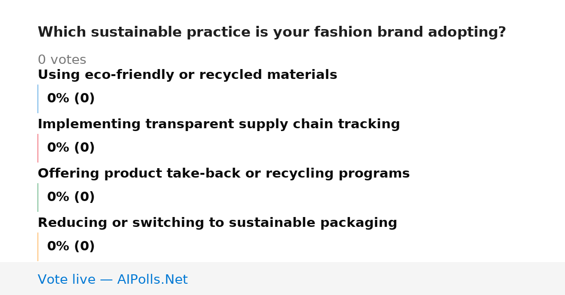This screenshot has width=565, height=295.
Task: Open the Vote live — AIPolls.Net link
Action: click(113, 279)
